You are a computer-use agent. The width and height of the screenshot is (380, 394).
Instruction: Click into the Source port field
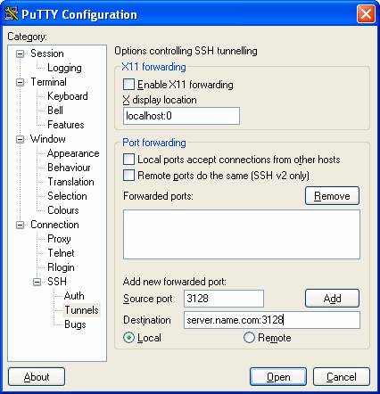coord(224,299)
